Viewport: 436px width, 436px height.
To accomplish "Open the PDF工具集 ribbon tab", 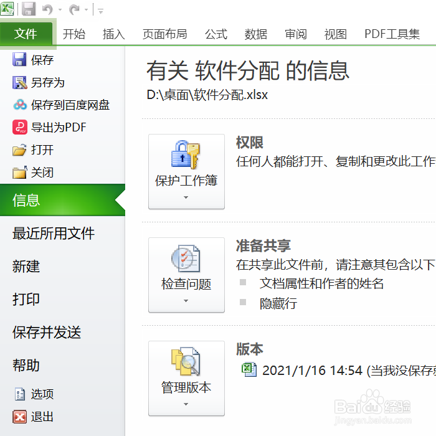I will coord(392,34).
